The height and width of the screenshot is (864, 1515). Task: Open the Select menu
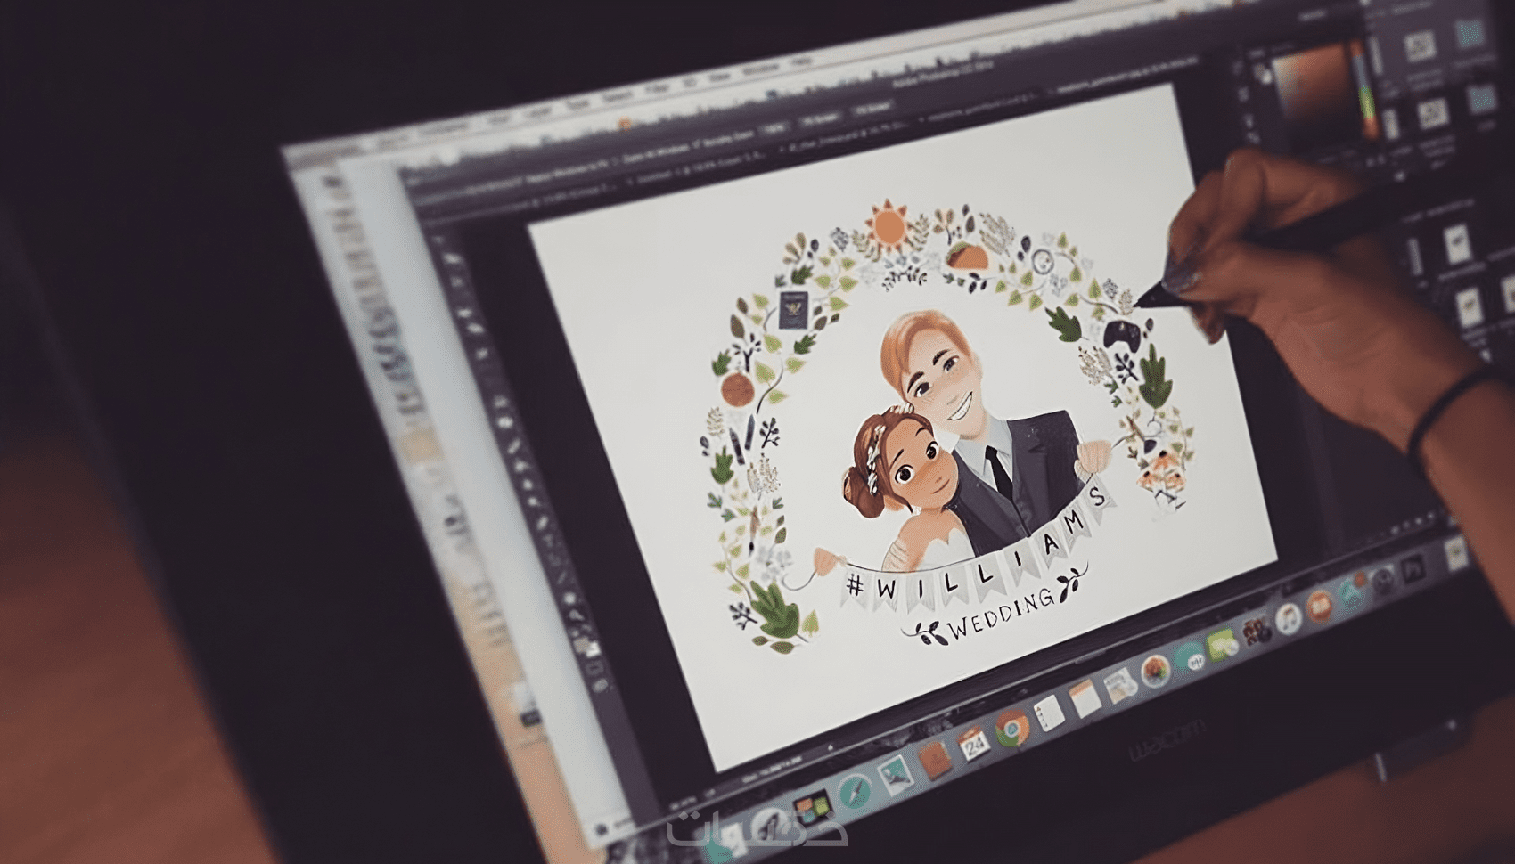pos(616,96)
